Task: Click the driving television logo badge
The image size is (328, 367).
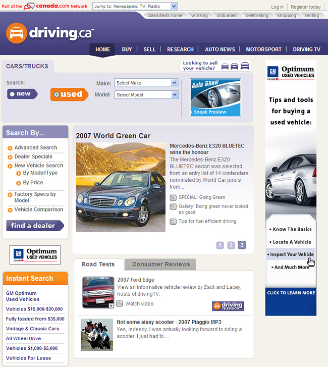Action: click(x=228, y=306)
